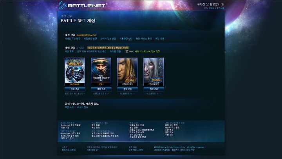Click footer Battle.net 인증기 등록 link
The height and width of the screenshot is (159, 282).
(x=71, y=134)
